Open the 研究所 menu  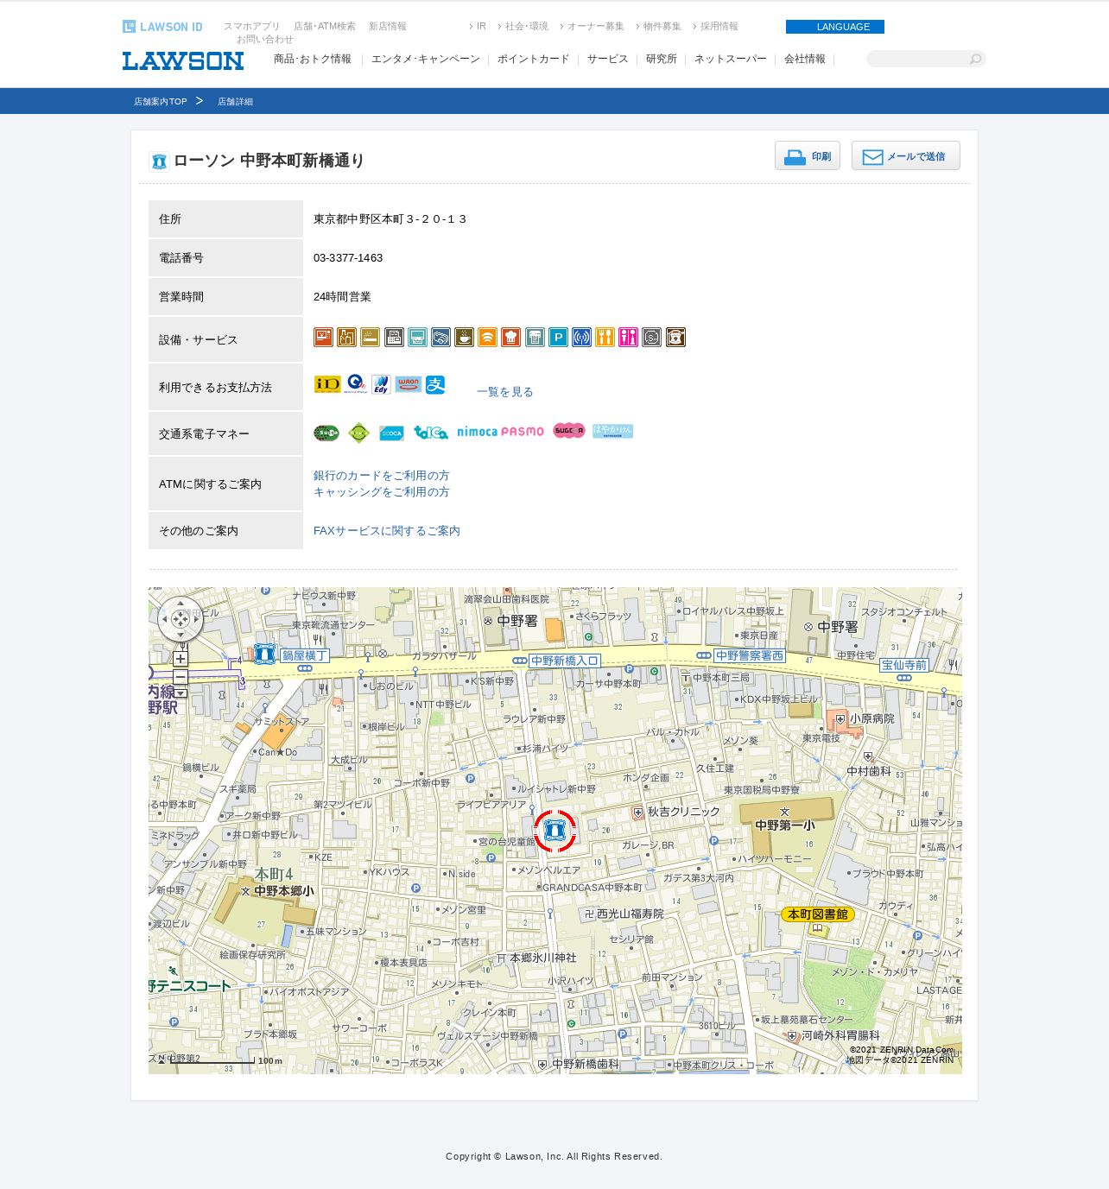tap(662, 59)
